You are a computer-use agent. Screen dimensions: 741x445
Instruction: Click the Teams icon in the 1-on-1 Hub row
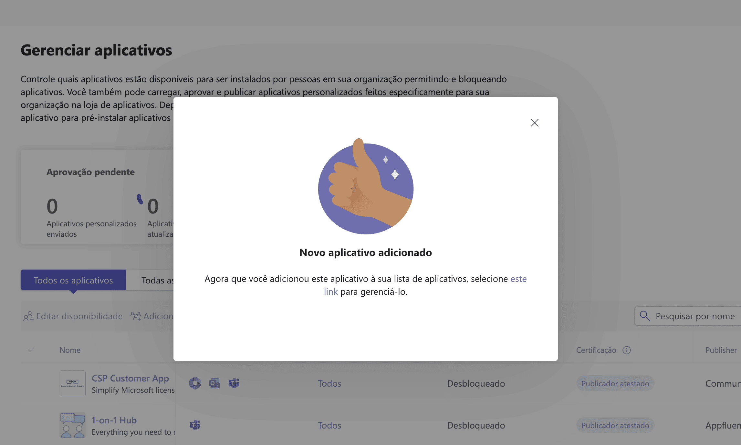point(195,425)
